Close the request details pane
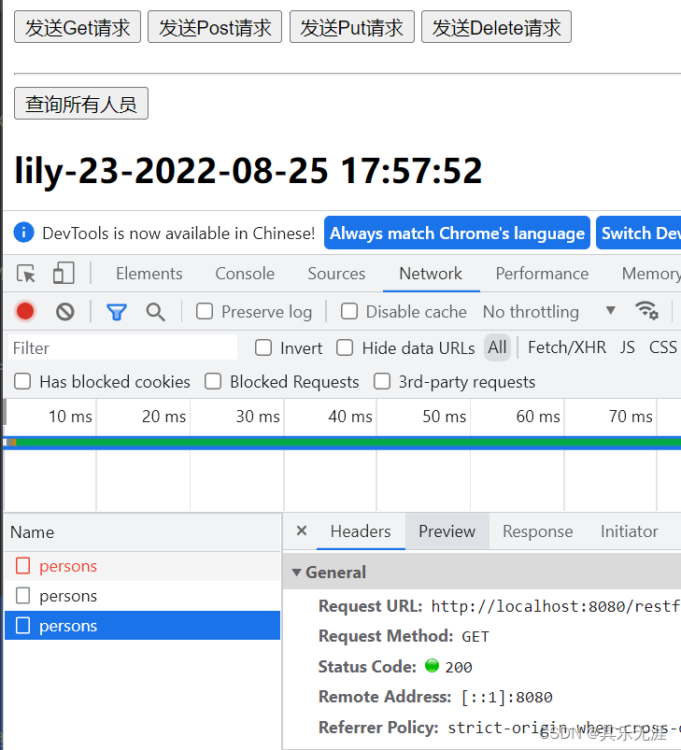This screenshot has width=681, height=750. [302, 531]
